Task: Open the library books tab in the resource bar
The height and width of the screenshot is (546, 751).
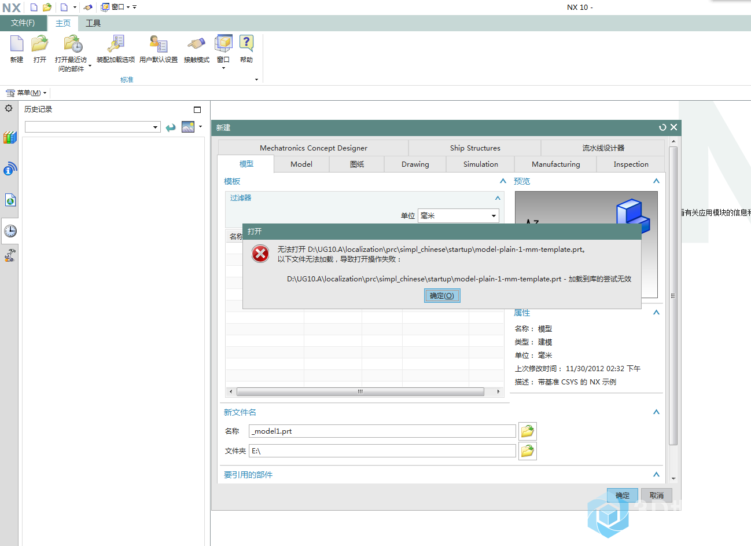Action: [10, 137]
